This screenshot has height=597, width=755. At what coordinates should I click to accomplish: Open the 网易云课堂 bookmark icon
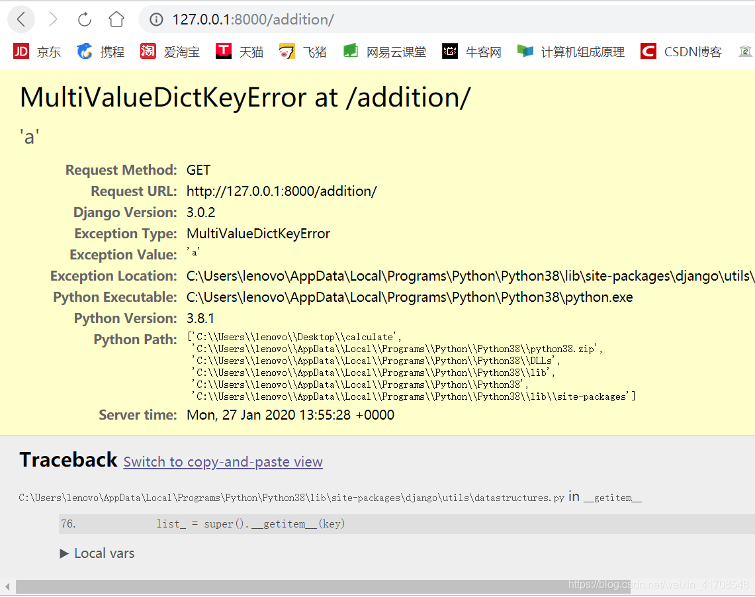(350, 50)
